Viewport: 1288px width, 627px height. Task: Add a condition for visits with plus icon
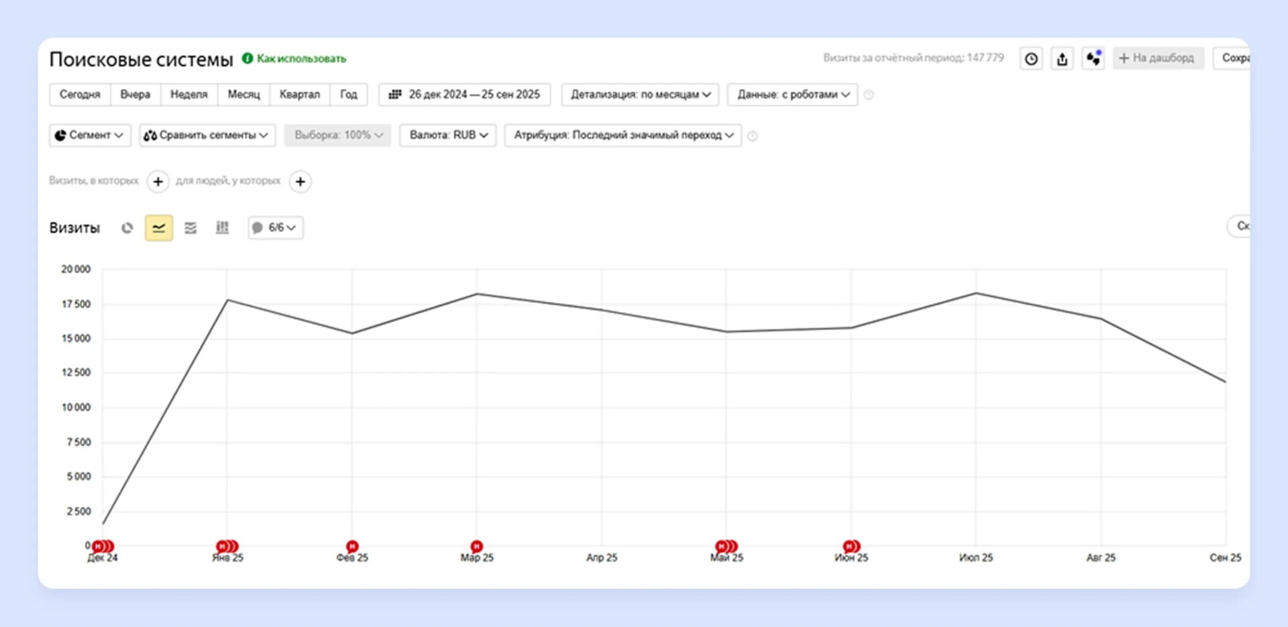tap(158, 182)
